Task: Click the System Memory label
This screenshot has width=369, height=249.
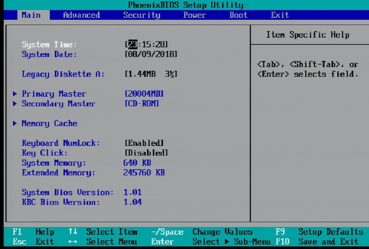Action: pyautogui.click(x=54, y=163)
